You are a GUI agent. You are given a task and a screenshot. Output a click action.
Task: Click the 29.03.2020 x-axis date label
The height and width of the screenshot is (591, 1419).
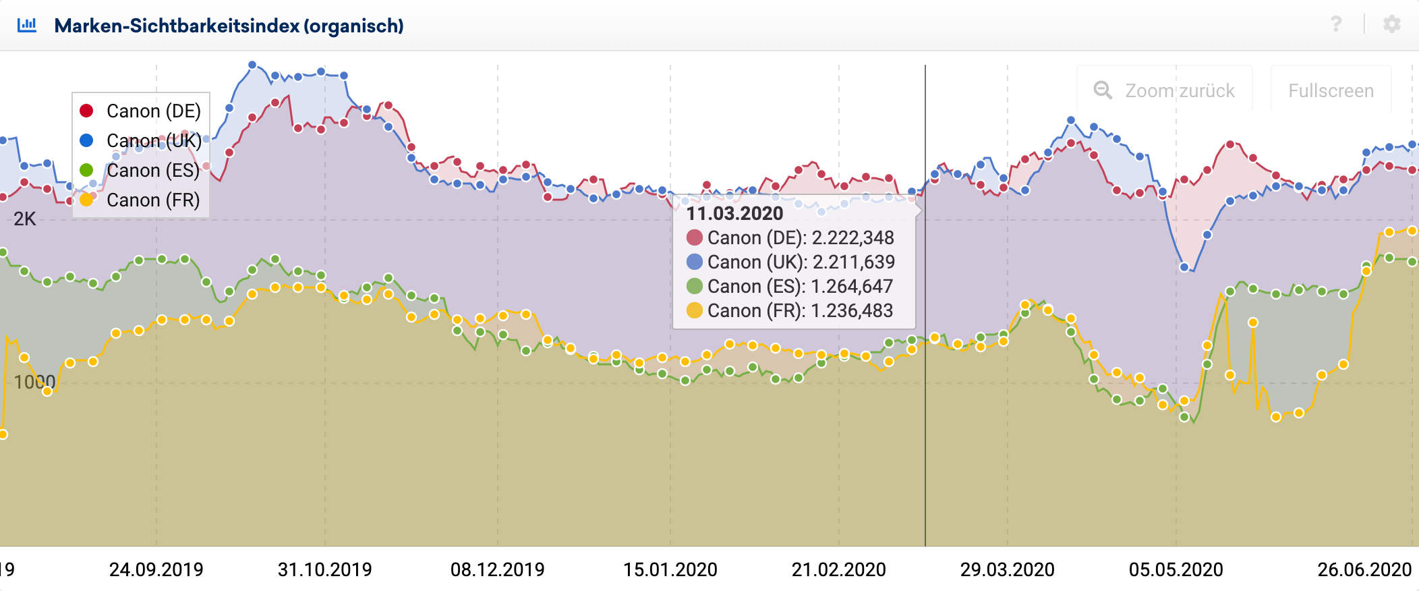point(1007,569)
